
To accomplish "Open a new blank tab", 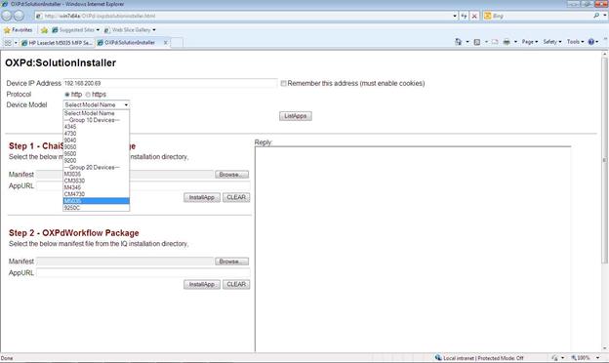I will (177, 43).
